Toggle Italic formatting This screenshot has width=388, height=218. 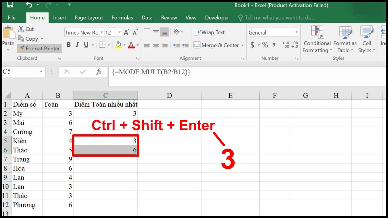(78, 45)
